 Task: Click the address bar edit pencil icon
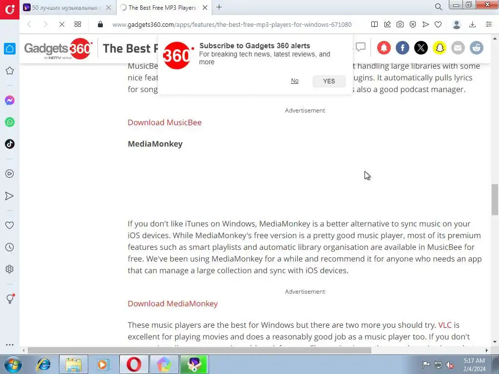point(387,24)
